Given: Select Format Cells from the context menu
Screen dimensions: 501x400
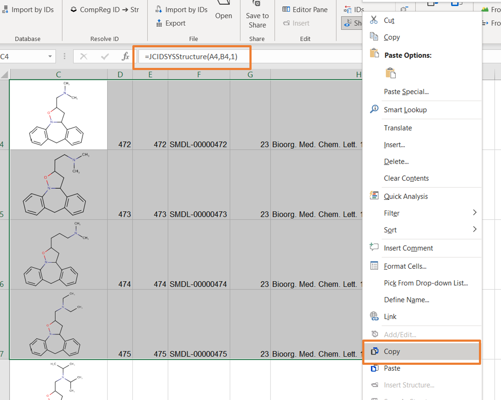Looking at the screenshot, I should [x=405, y=266].
